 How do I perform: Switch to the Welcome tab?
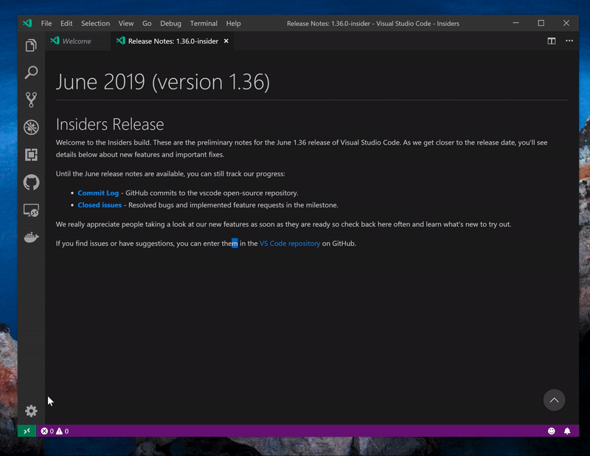[x=78, y=41]
